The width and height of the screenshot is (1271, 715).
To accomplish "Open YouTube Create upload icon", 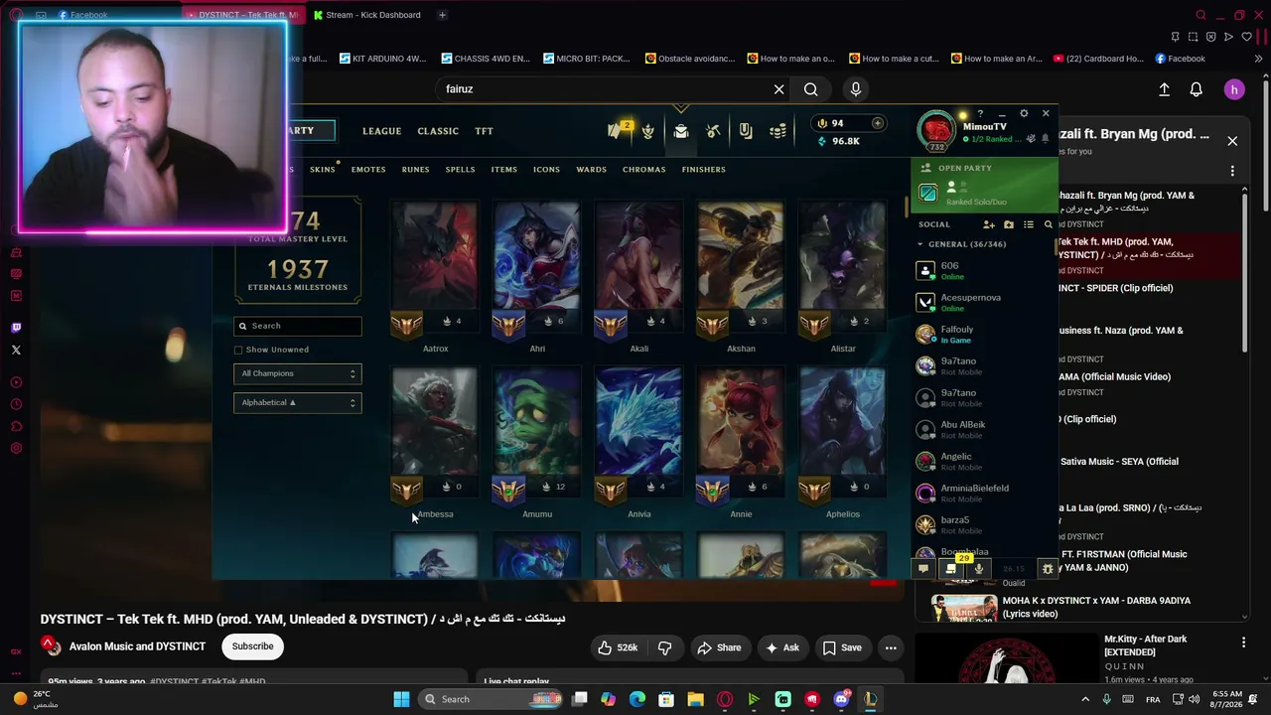I will (x=1165, y=89).
